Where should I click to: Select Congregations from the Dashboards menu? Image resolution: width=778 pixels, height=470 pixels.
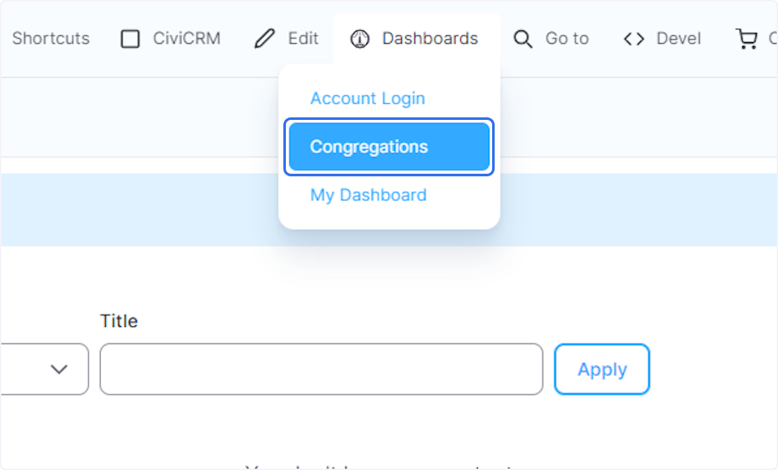[368, 147]
